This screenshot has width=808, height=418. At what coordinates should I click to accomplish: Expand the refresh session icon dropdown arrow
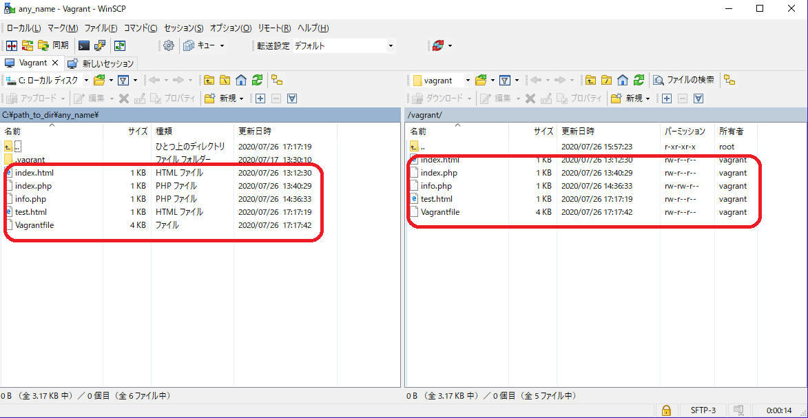click(x=450, y=46)
